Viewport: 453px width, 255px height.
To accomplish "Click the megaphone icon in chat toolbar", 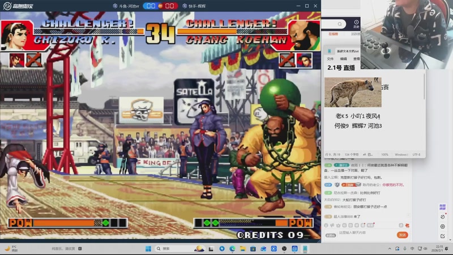I will click(x=332, y=225).
